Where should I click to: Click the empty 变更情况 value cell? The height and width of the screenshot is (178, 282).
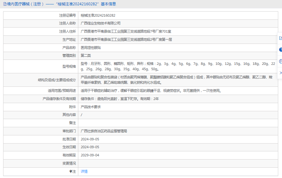pyautogui.click(x=178, y=163)
